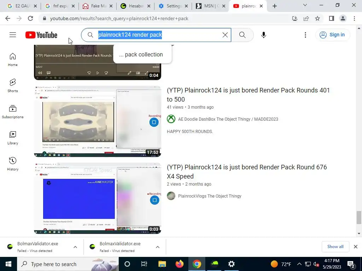Toggle the browser side panel
Screen dimensions: 362x271
(332, 18)
